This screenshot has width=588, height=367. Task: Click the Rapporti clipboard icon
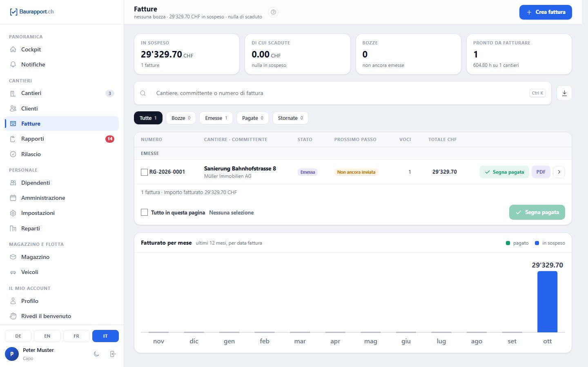pos(13,139)
